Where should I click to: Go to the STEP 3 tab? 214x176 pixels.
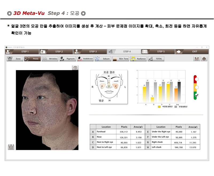click(90, 52)
